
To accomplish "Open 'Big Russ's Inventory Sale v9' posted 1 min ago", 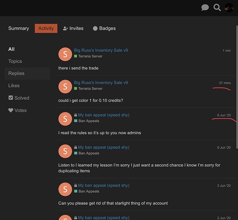I will (101, 50).
